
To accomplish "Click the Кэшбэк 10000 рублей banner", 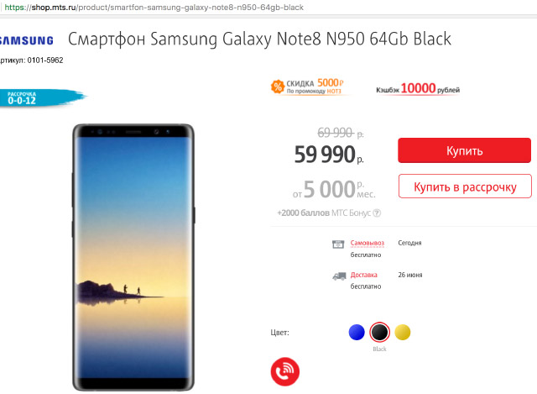I will [x=418, y=89].
